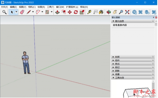This screenshot has height=98, width=158.
Task: Select the Rotate tool
Action: click(76, 12)
